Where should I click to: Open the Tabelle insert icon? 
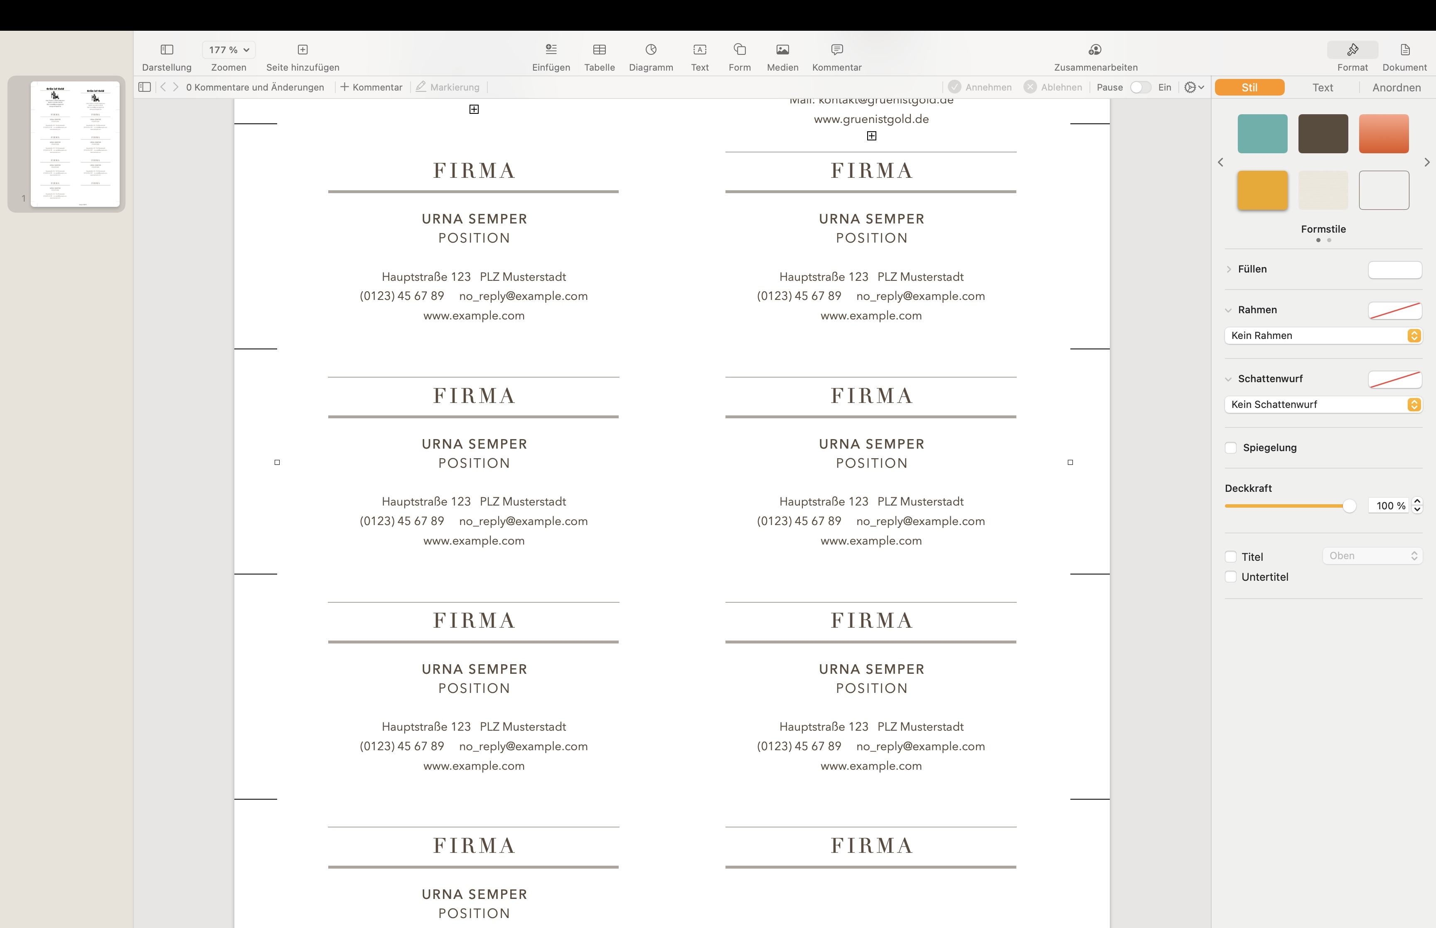pyautogui.click(x=599, y=49)
